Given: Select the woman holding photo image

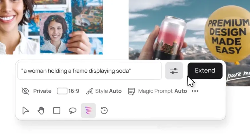Looking at the screenshot, I should (51, 27).
